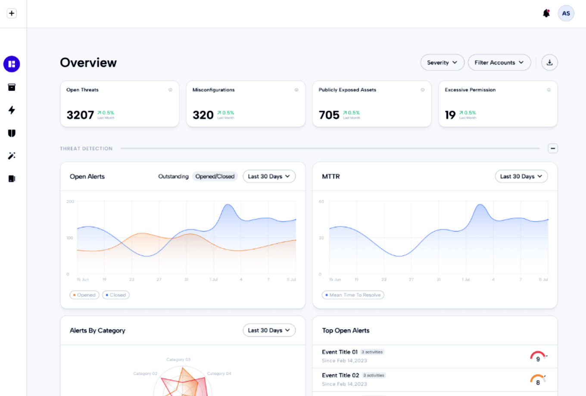The image size is (586, 396).
Task: Toggle Mean Time To Resolve legend
Action: (x=353, y=295)
